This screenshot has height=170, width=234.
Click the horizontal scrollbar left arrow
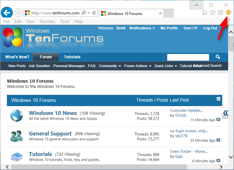(x=7, y=167)
